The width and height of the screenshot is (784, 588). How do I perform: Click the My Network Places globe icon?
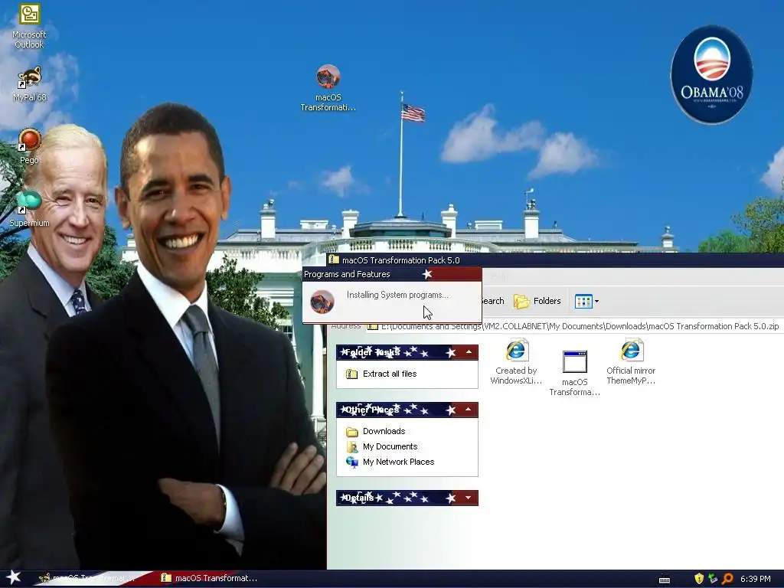pyautogui.click(x=352, y=462)
